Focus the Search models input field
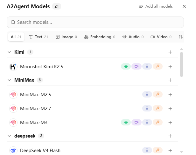The image size is (196, 155). [x=95, y=22]
